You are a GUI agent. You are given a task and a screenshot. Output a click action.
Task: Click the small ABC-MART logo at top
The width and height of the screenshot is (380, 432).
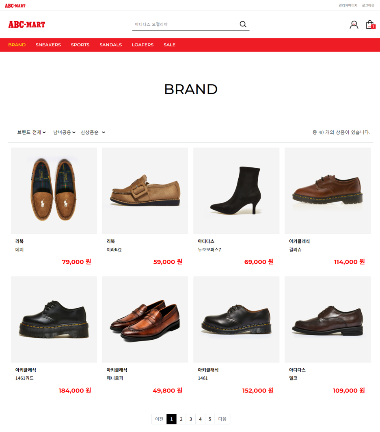click(x=15, y=6)
